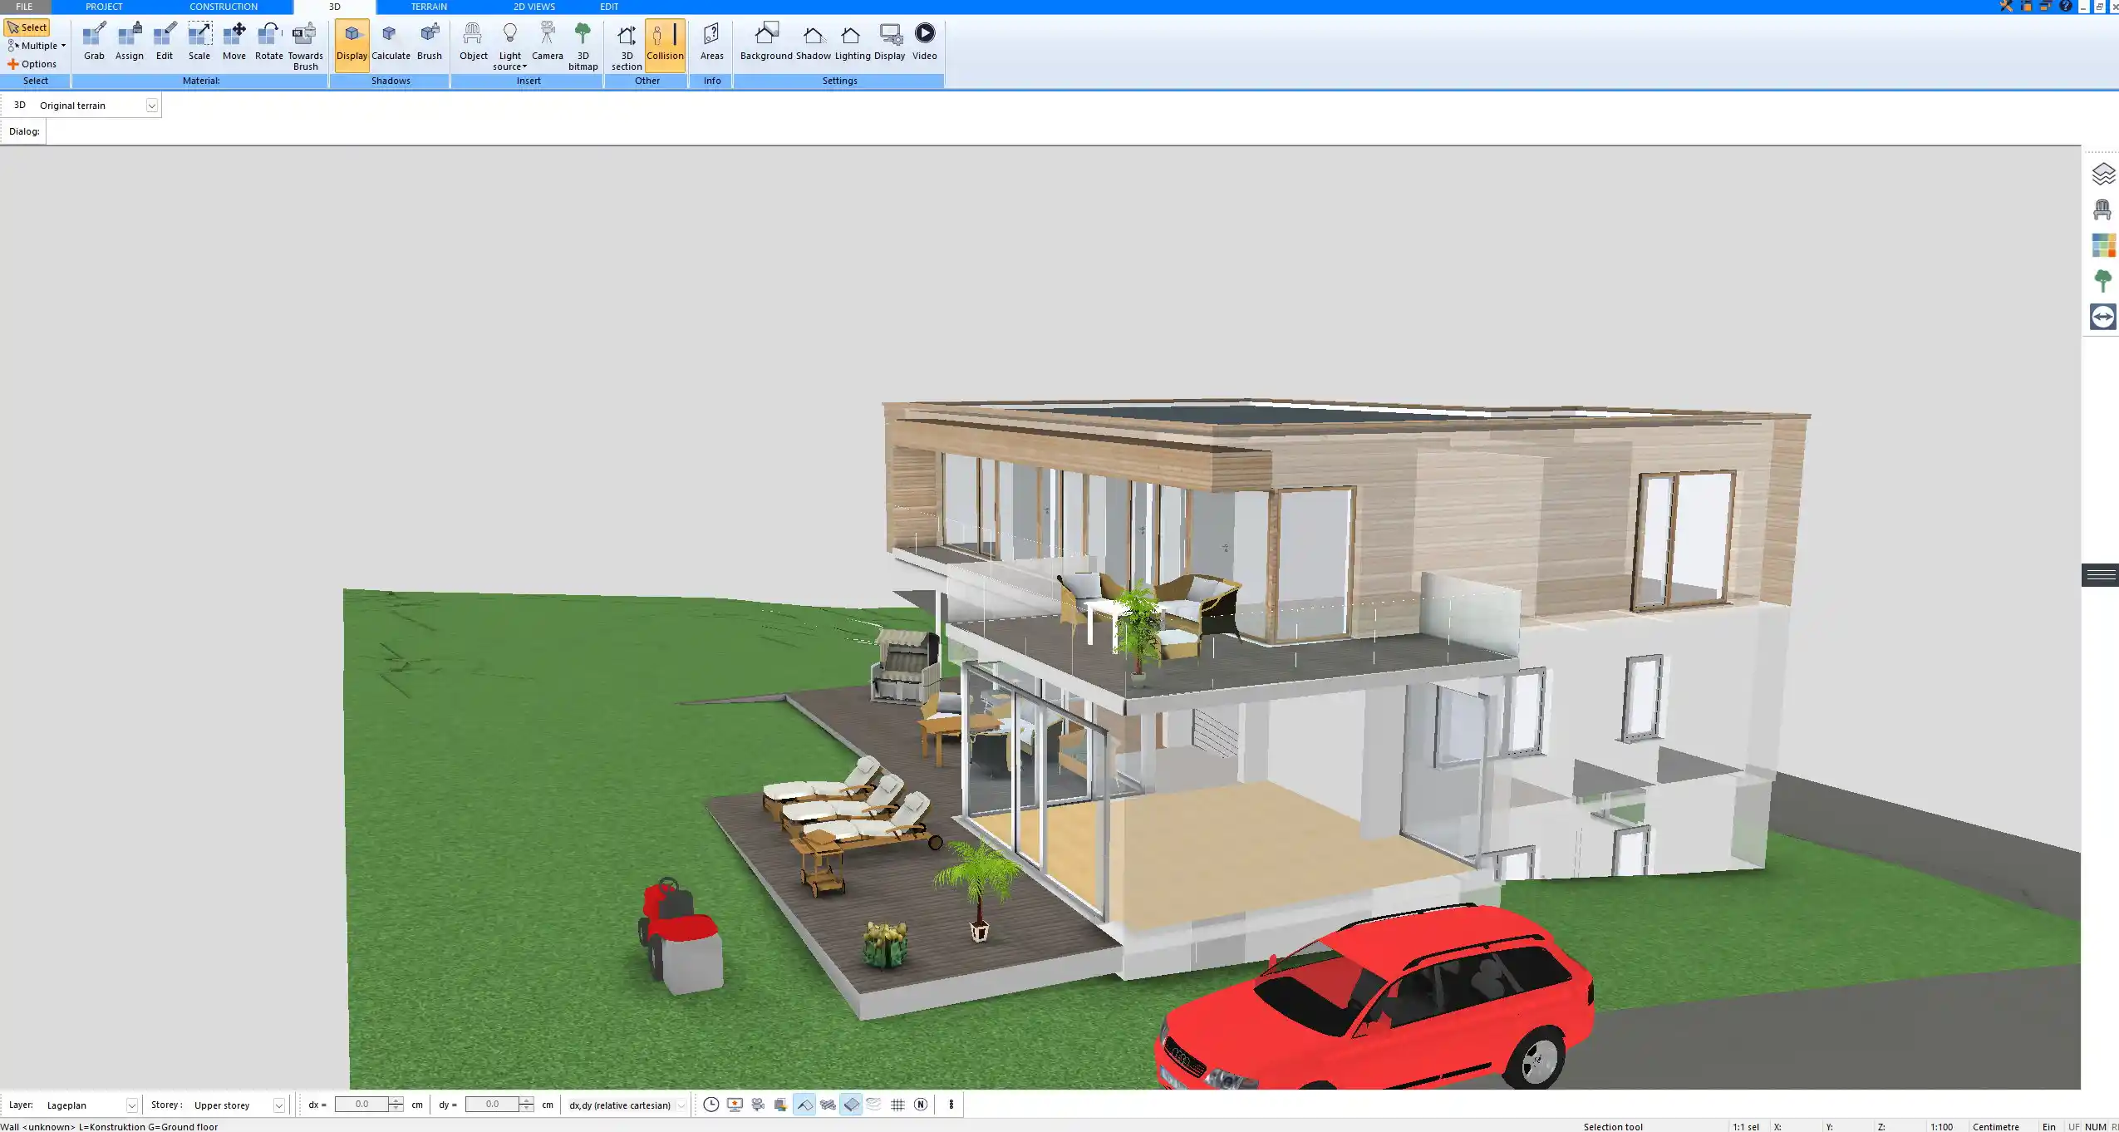Toggle the greyed layered surface icon
Viewport: 2119px width, 1132px height.
(873, 1105)
